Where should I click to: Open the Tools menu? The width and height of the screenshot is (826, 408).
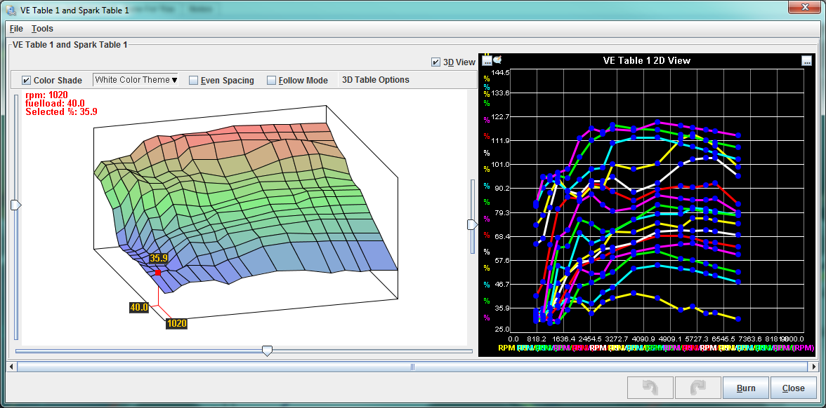42,29
